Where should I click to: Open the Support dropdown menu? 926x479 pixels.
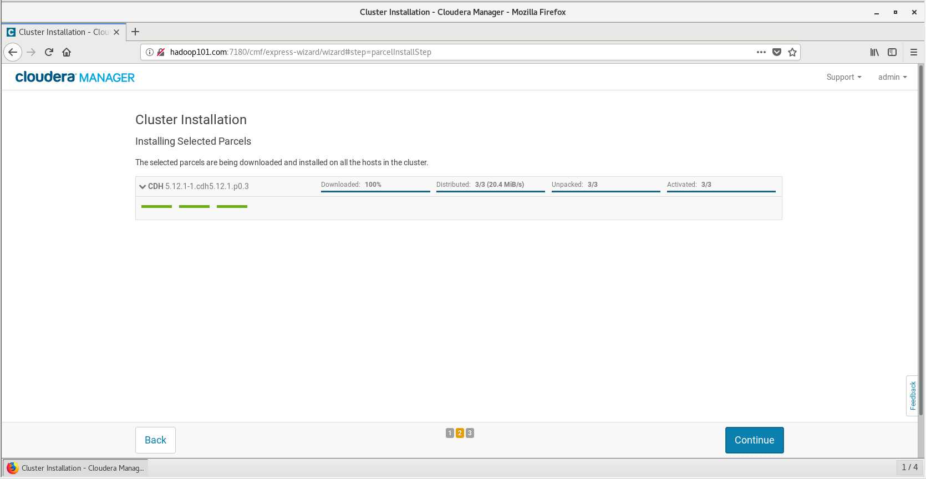click(x=844, y=77)
